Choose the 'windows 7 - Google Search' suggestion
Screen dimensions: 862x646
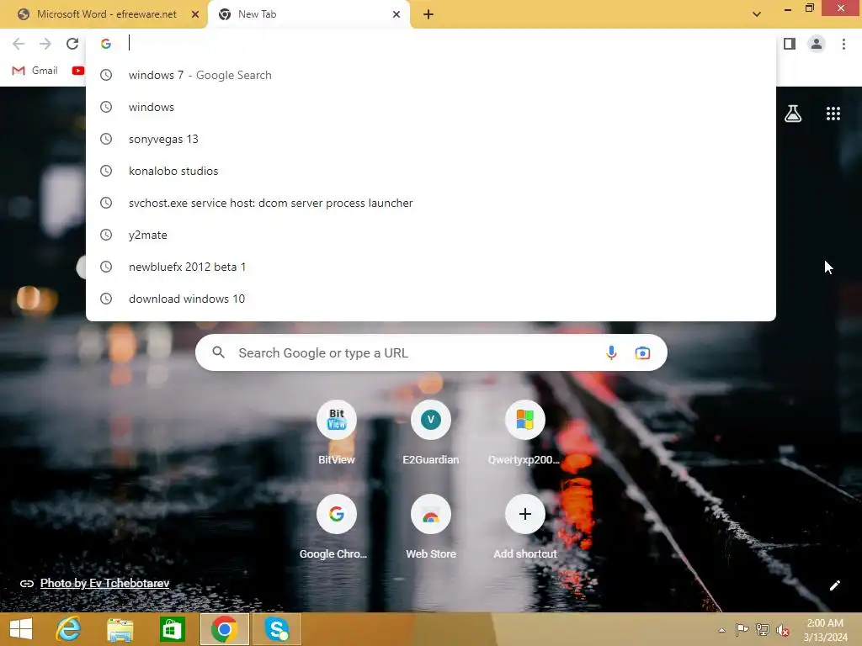click(x=431, y=75)
